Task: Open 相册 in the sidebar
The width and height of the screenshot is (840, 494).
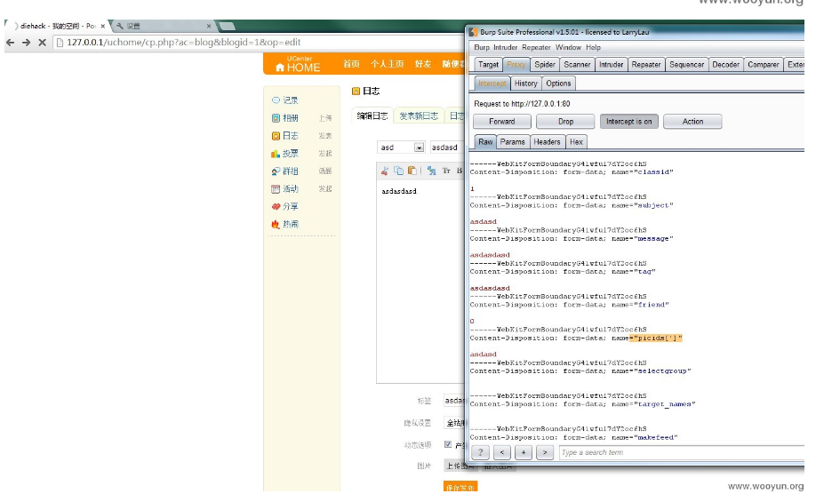Action: [x=291, y=118]
